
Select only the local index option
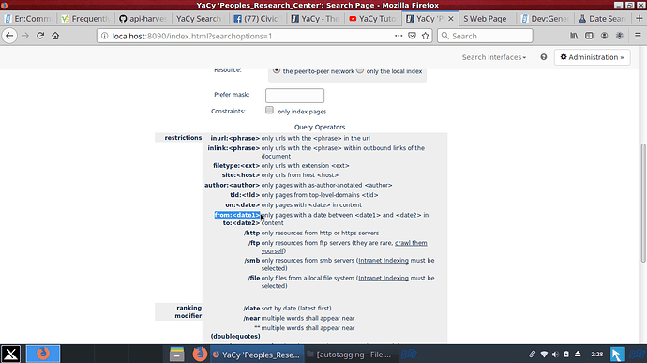tap(360, 70)
